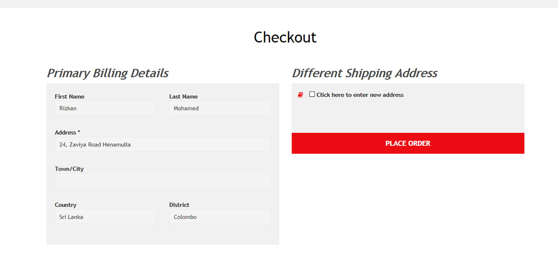Image resolution: width=558 pixels, height=266 pixels.
Task: Click the red address book icon
Action: 300,95
